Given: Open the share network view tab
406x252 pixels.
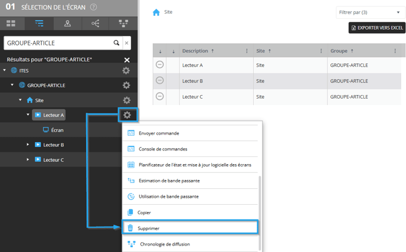Looking at the screenshot, I should (95, 24).
